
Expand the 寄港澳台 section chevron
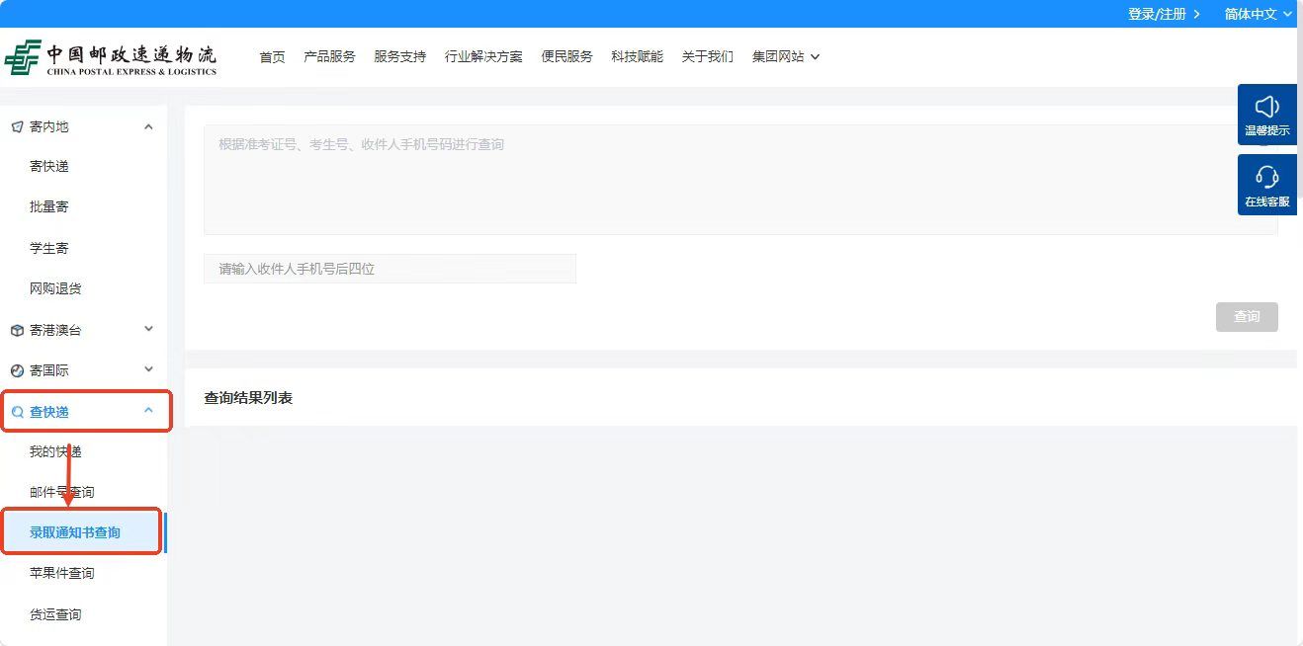pyautogui.click(x=148, y=329)
